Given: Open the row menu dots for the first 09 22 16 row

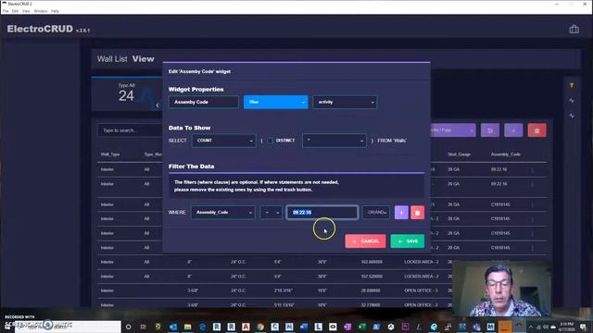Looking at the screenshot, I should (x=532, y=170).
